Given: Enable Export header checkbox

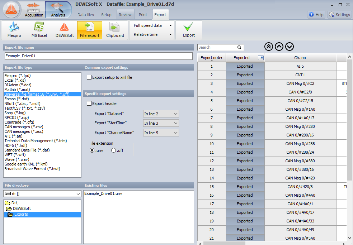Looking at the screenshot, I should click(89, 104).
